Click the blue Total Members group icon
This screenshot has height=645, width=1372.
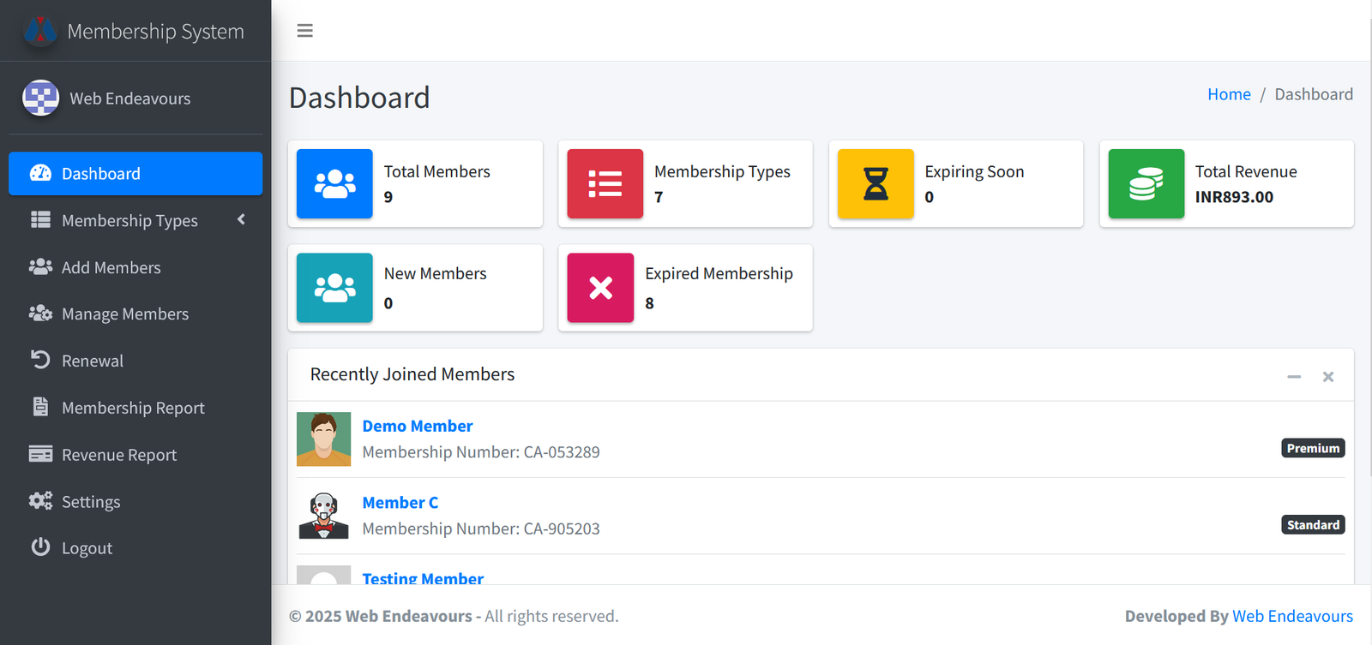(x=334, y=183)
